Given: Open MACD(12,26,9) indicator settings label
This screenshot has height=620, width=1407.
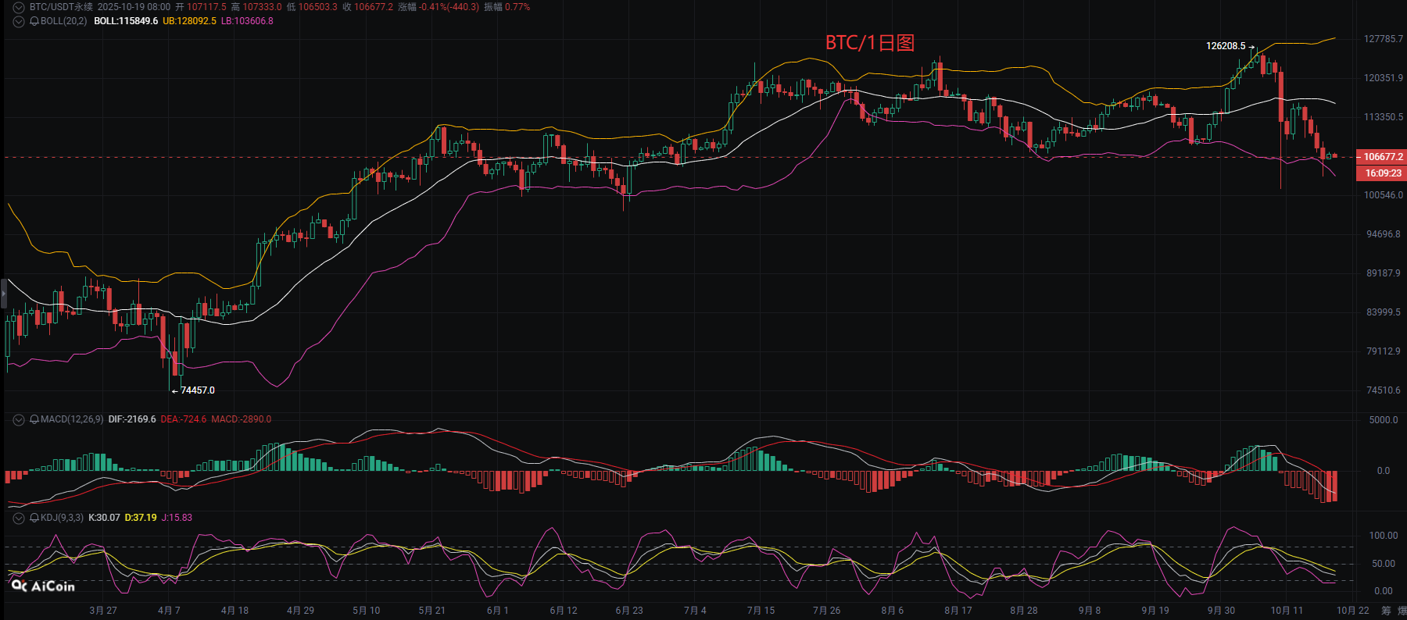Looking at the screenshot, I should [x=72, y=419].
